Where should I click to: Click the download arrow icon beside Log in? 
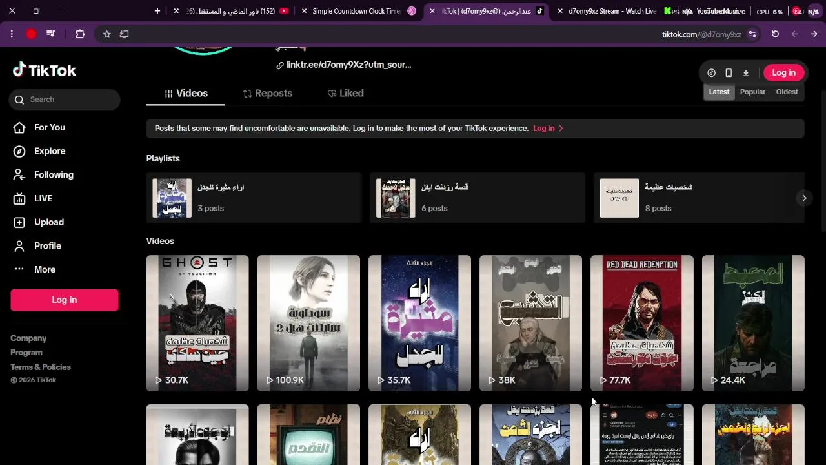(x=746, y=73)
